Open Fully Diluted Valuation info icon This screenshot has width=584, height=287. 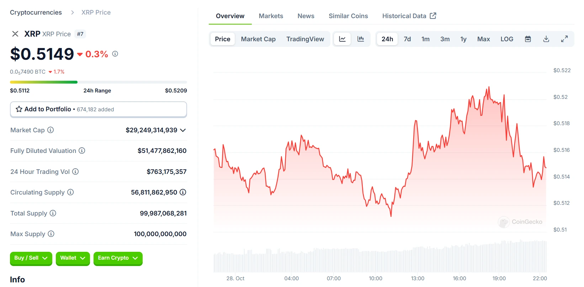click(x=82, y=150)
